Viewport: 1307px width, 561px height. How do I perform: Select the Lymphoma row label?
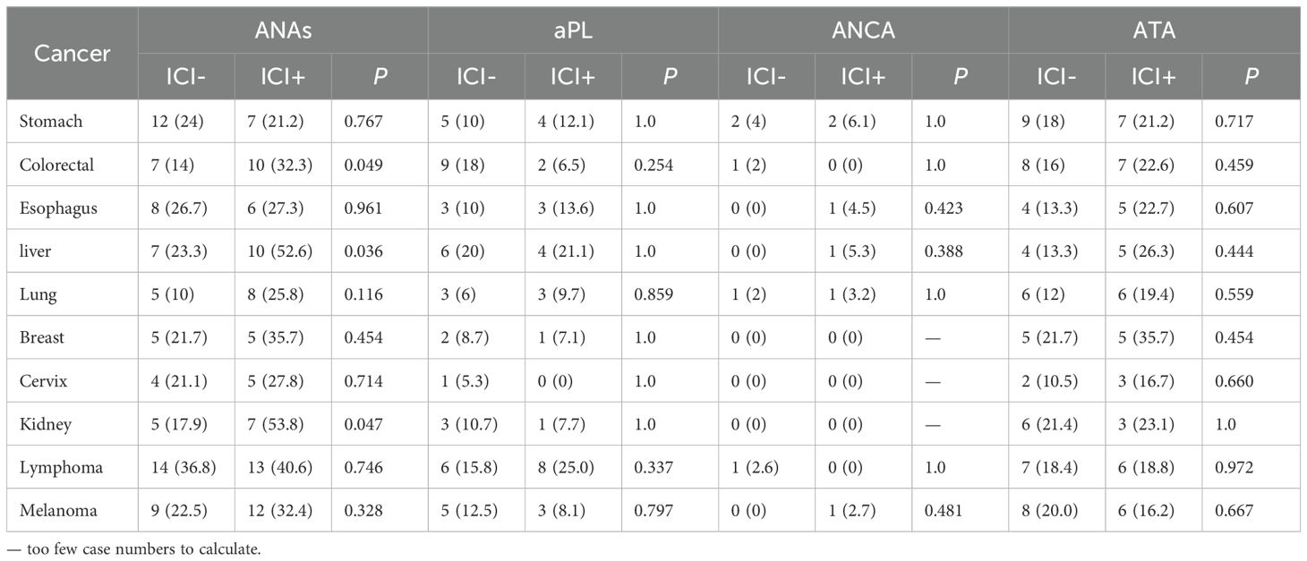tap(60, 468)
